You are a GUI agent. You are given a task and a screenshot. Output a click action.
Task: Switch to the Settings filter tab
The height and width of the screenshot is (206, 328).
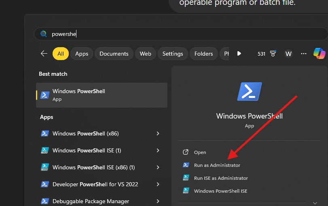click(x=173, y=54)
